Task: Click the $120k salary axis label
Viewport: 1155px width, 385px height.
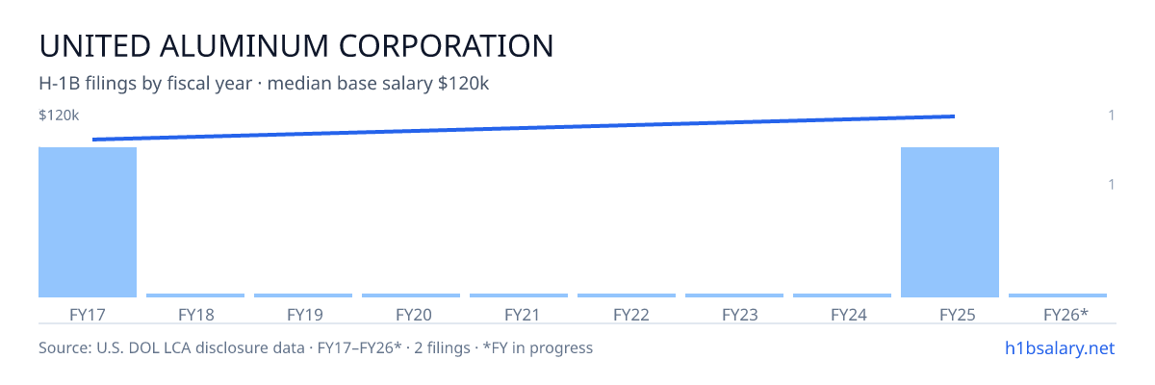Action: click(59, 115)
